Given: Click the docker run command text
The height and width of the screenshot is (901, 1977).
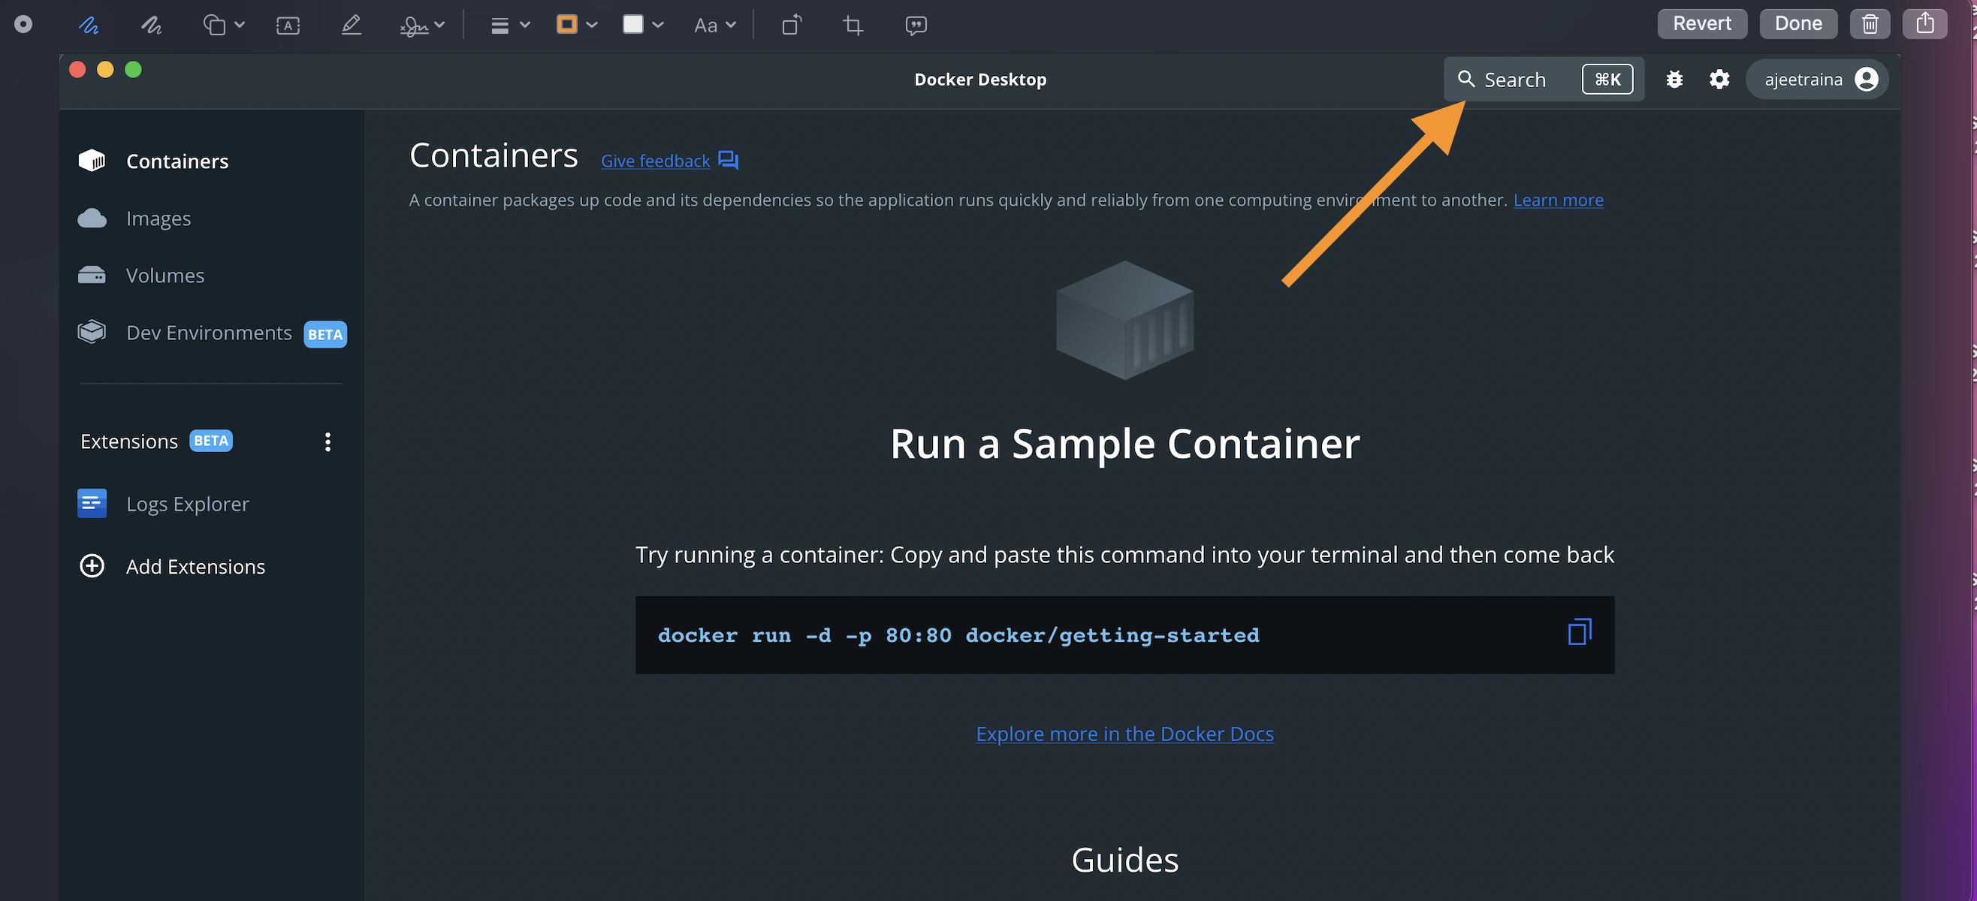Looking at the screenshot, I should 958,635.
